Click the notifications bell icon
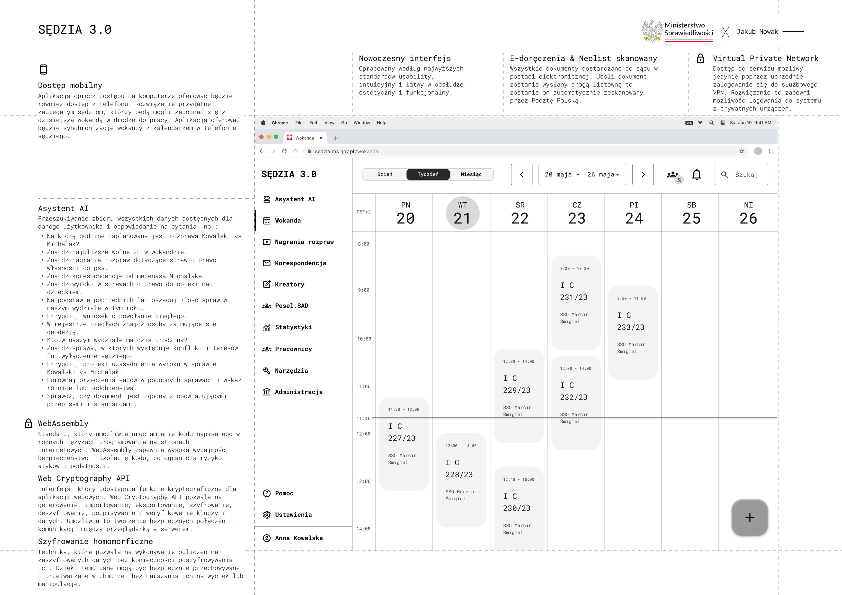 click(696, 174)
